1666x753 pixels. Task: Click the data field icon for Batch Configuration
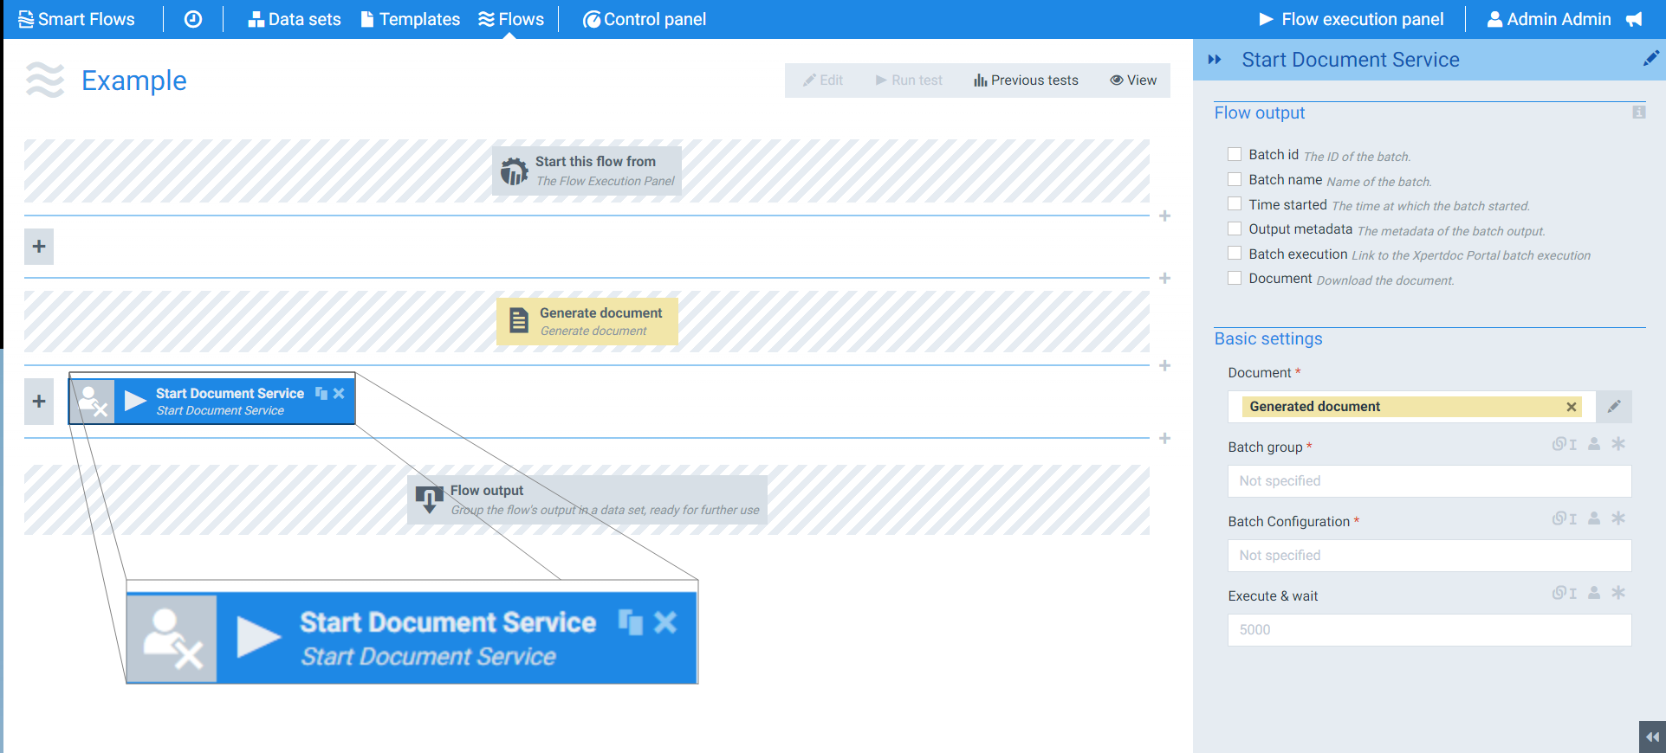click(1565, 518)
